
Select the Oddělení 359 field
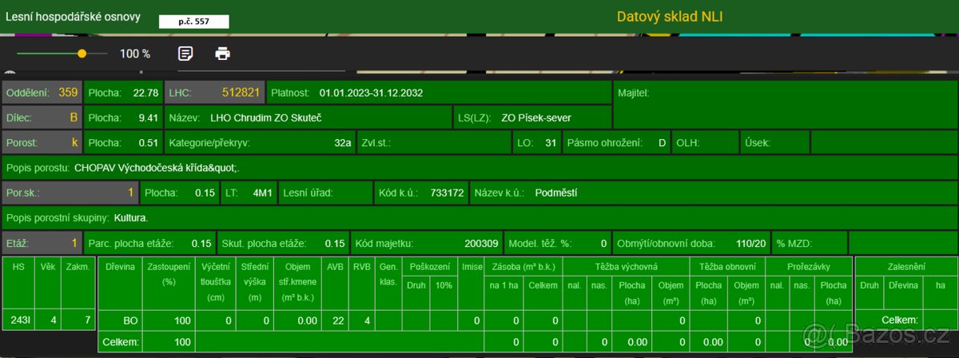42,93
